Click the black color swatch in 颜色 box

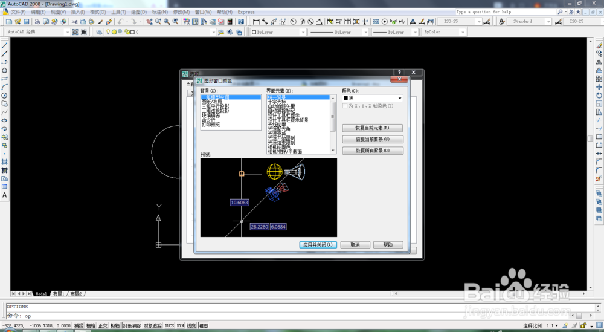coord(345,99)
